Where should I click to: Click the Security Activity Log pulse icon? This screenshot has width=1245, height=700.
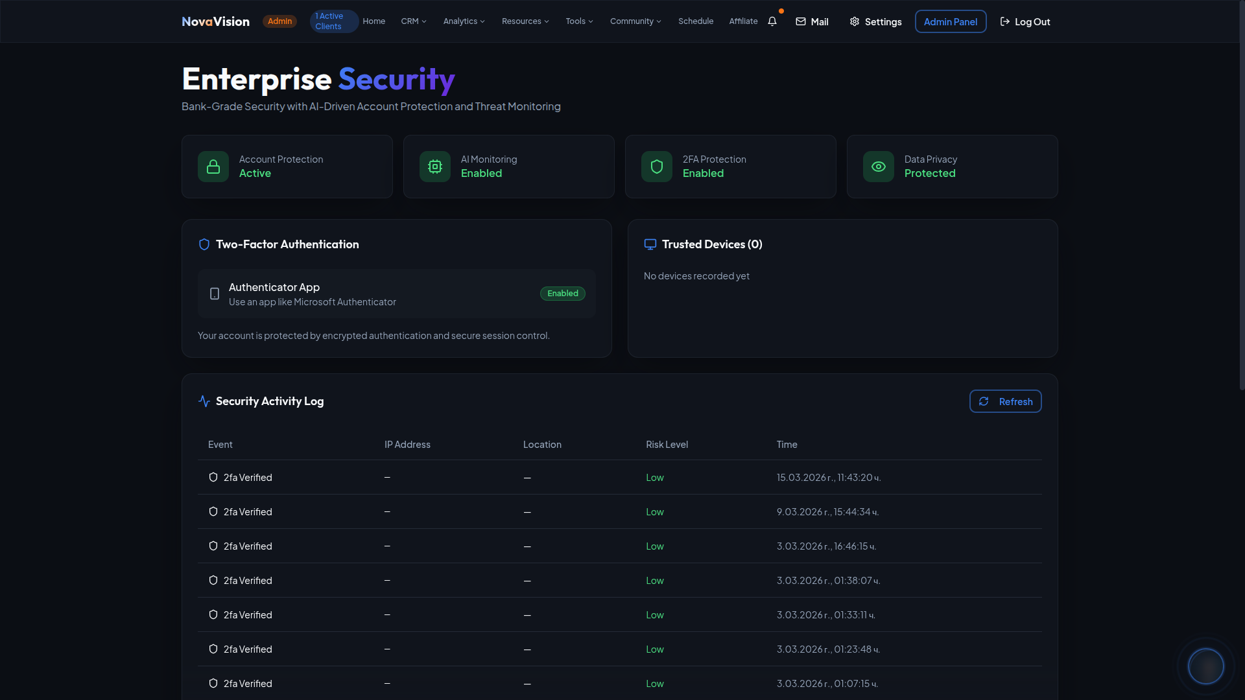click(x=204, y=401)
